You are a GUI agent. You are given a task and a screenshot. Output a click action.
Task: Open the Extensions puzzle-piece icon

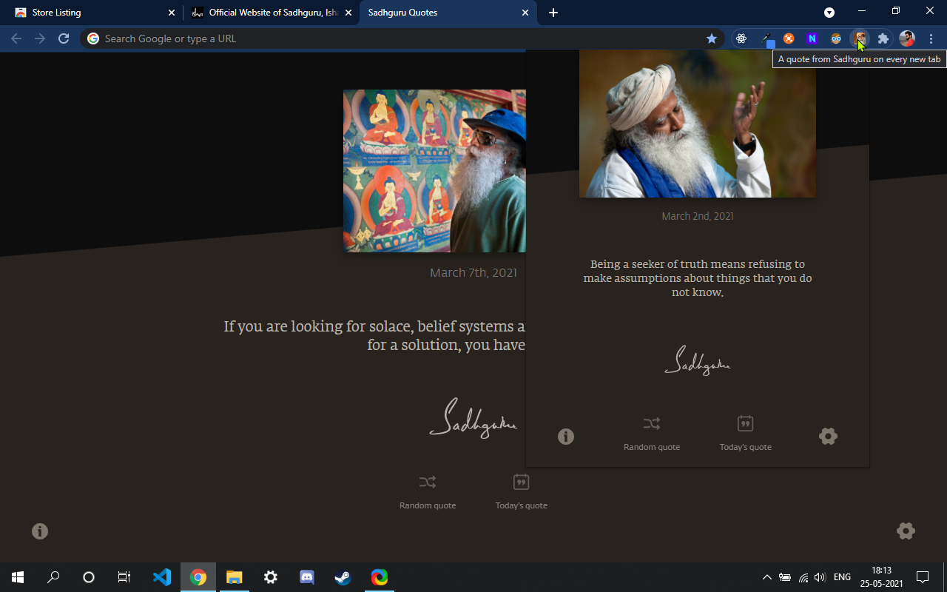(883, 38)
